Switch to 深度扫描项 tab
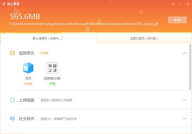 [144, 38]
